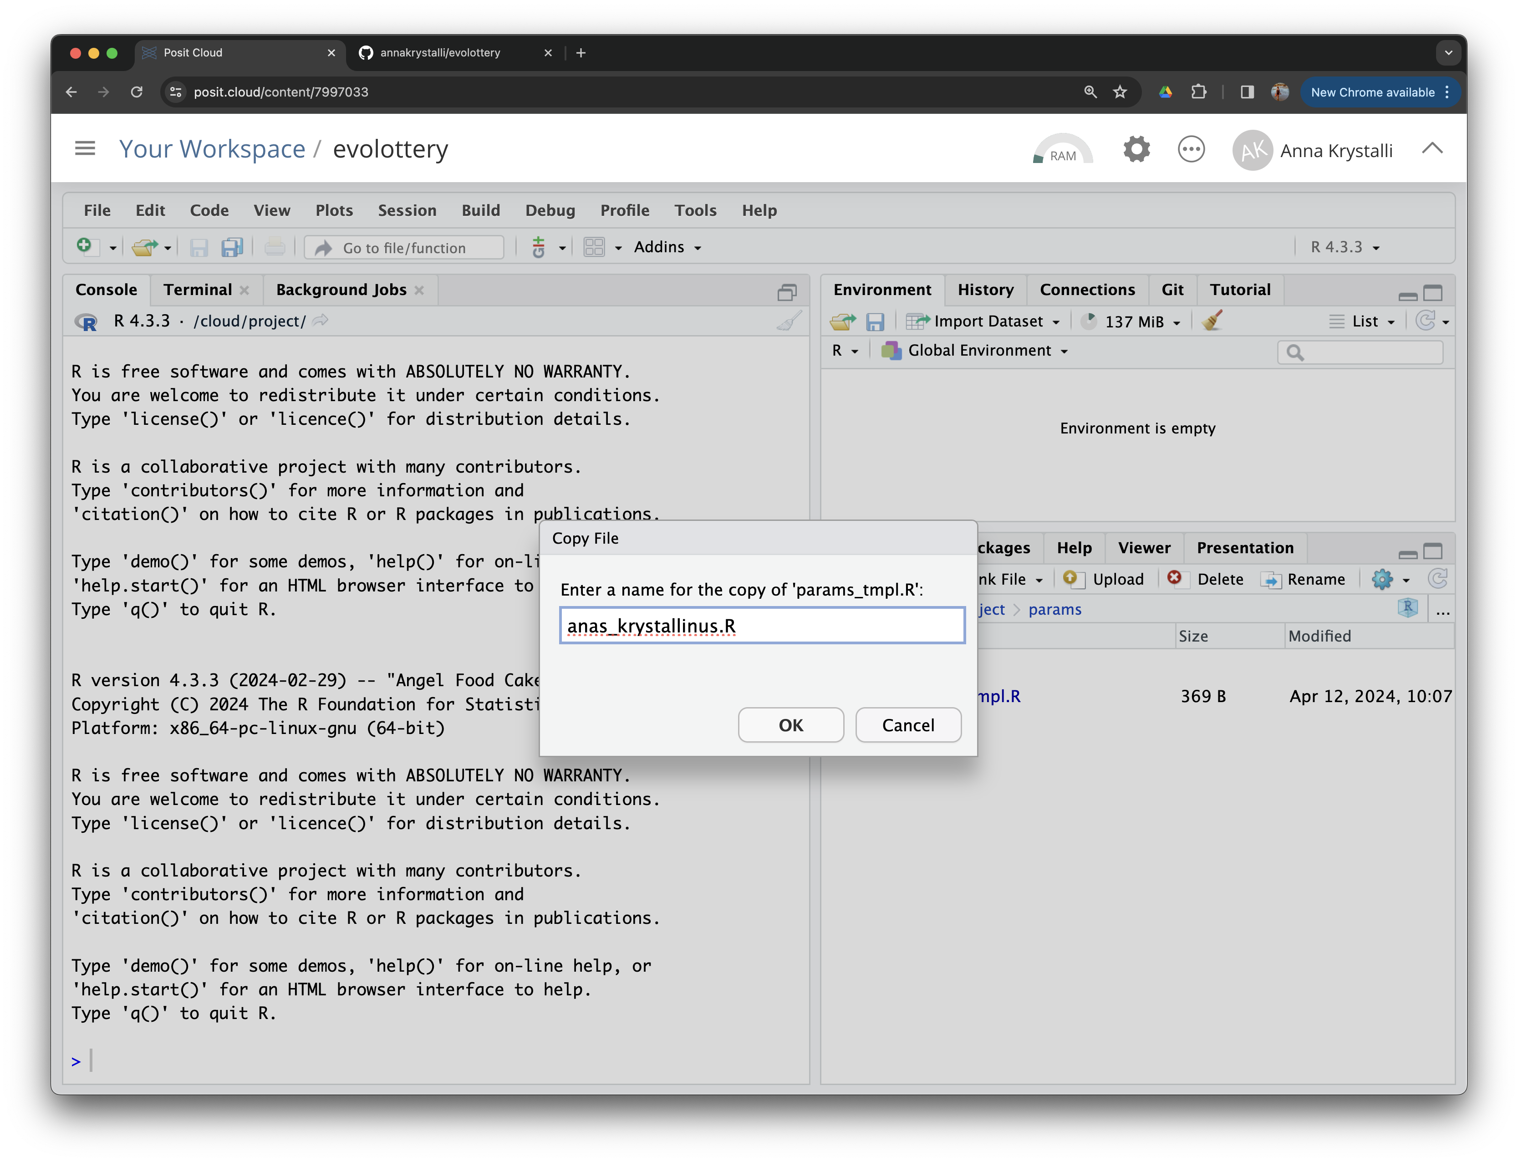Clear environment objects with broom icon
The width and height of the screenshot is (1518, 1162).
coord(1212,320)
